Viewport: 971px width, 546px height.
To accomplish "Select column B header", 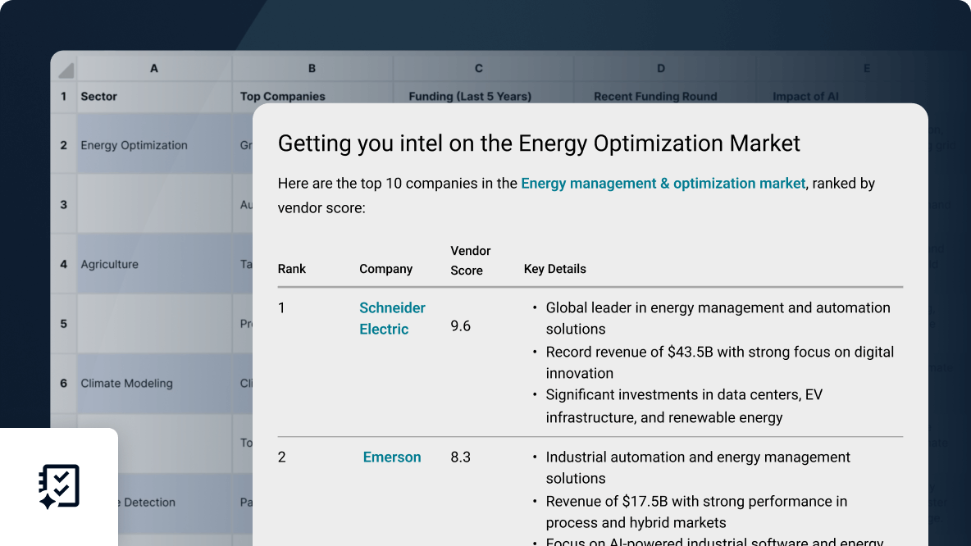I will [312, 69].
